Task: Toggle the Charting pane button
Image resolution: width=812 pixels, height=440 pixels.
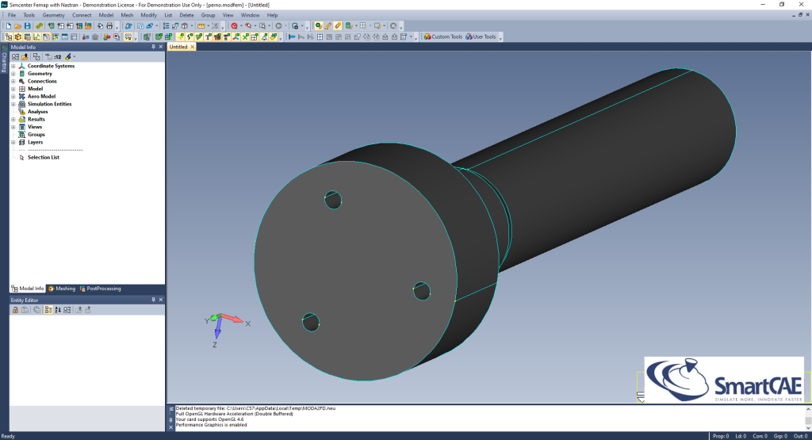Action: (36, 36)
